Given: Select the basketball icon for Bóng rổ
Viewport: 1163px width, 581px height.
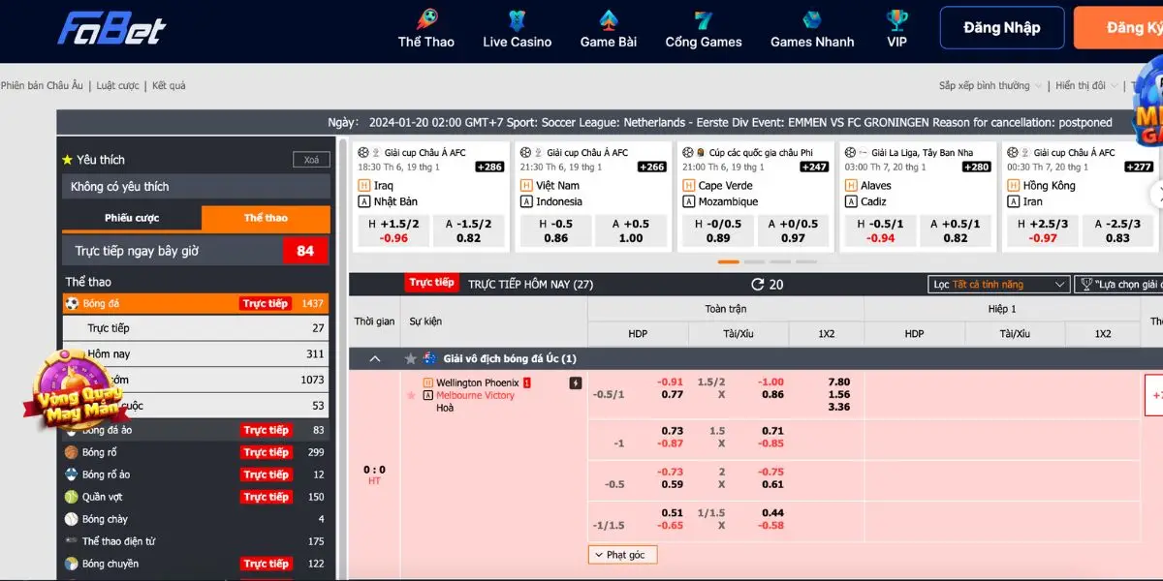Looking at the screenshot, I should [72, 452].
